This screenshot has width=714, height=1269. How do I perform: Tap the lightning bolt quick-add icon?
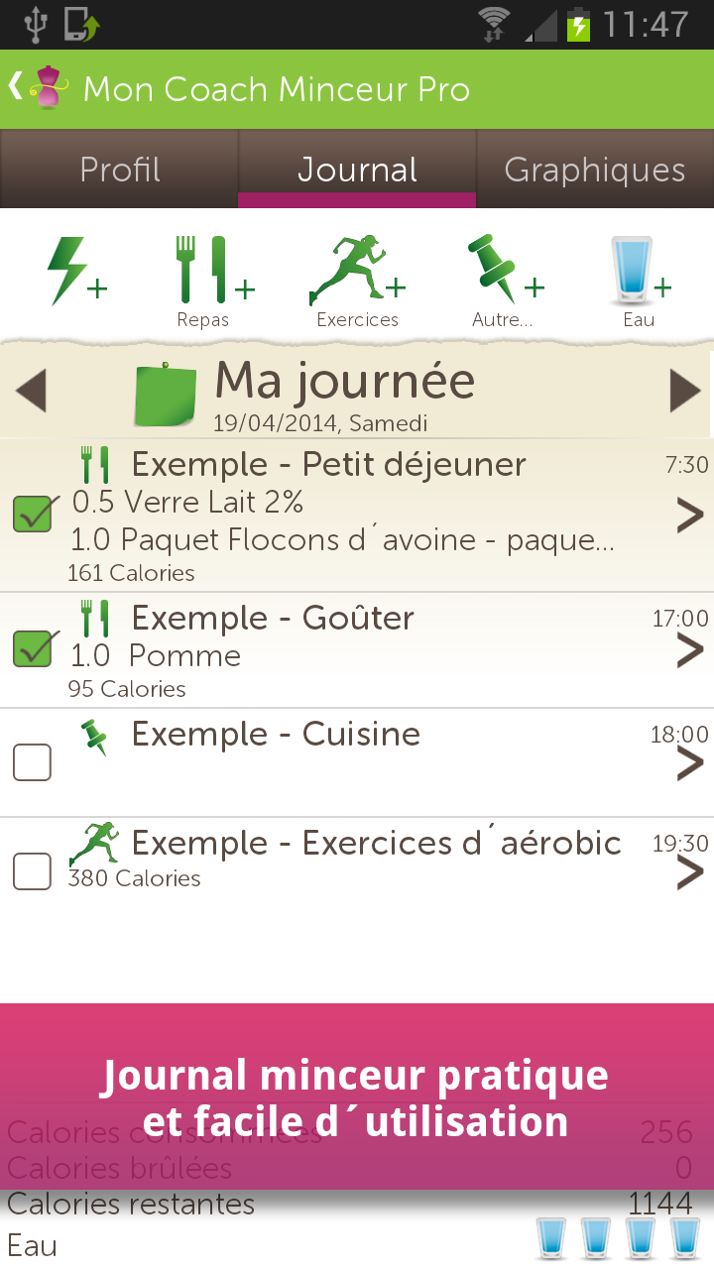click(x=76, y=273)
